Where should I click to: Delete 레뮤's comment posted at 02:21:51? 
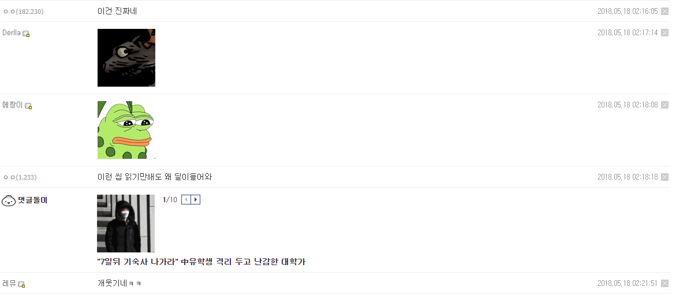coord(664,284)
